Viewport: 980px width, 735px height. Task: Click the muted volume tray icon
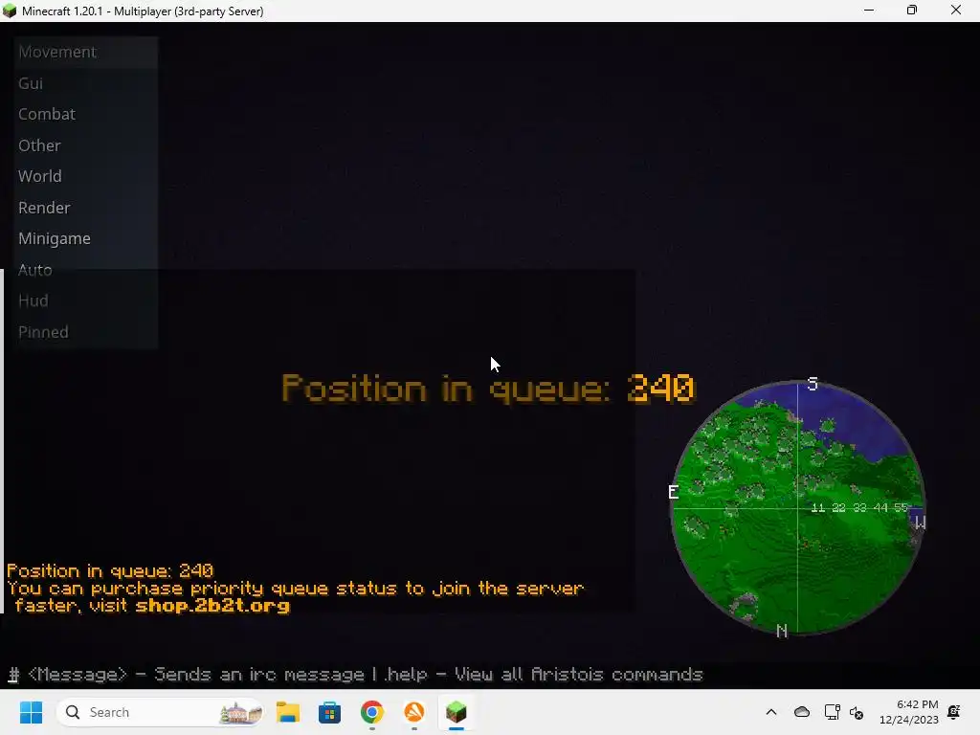coord(857,712)
